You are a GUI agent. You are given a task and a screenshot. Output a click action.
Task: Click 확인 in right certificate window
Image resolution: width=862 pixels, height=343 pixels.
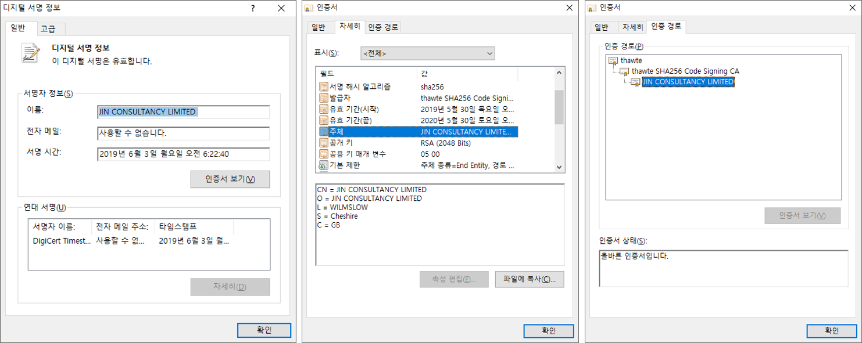click(832, 331)
